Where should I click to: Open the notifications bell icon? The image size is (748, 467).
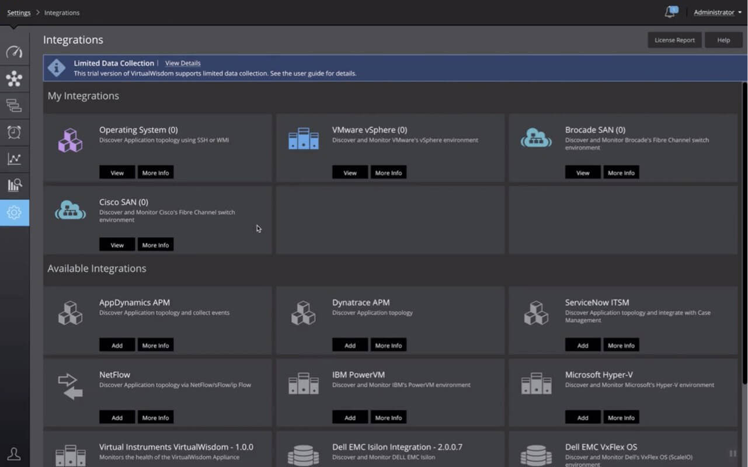670,12
